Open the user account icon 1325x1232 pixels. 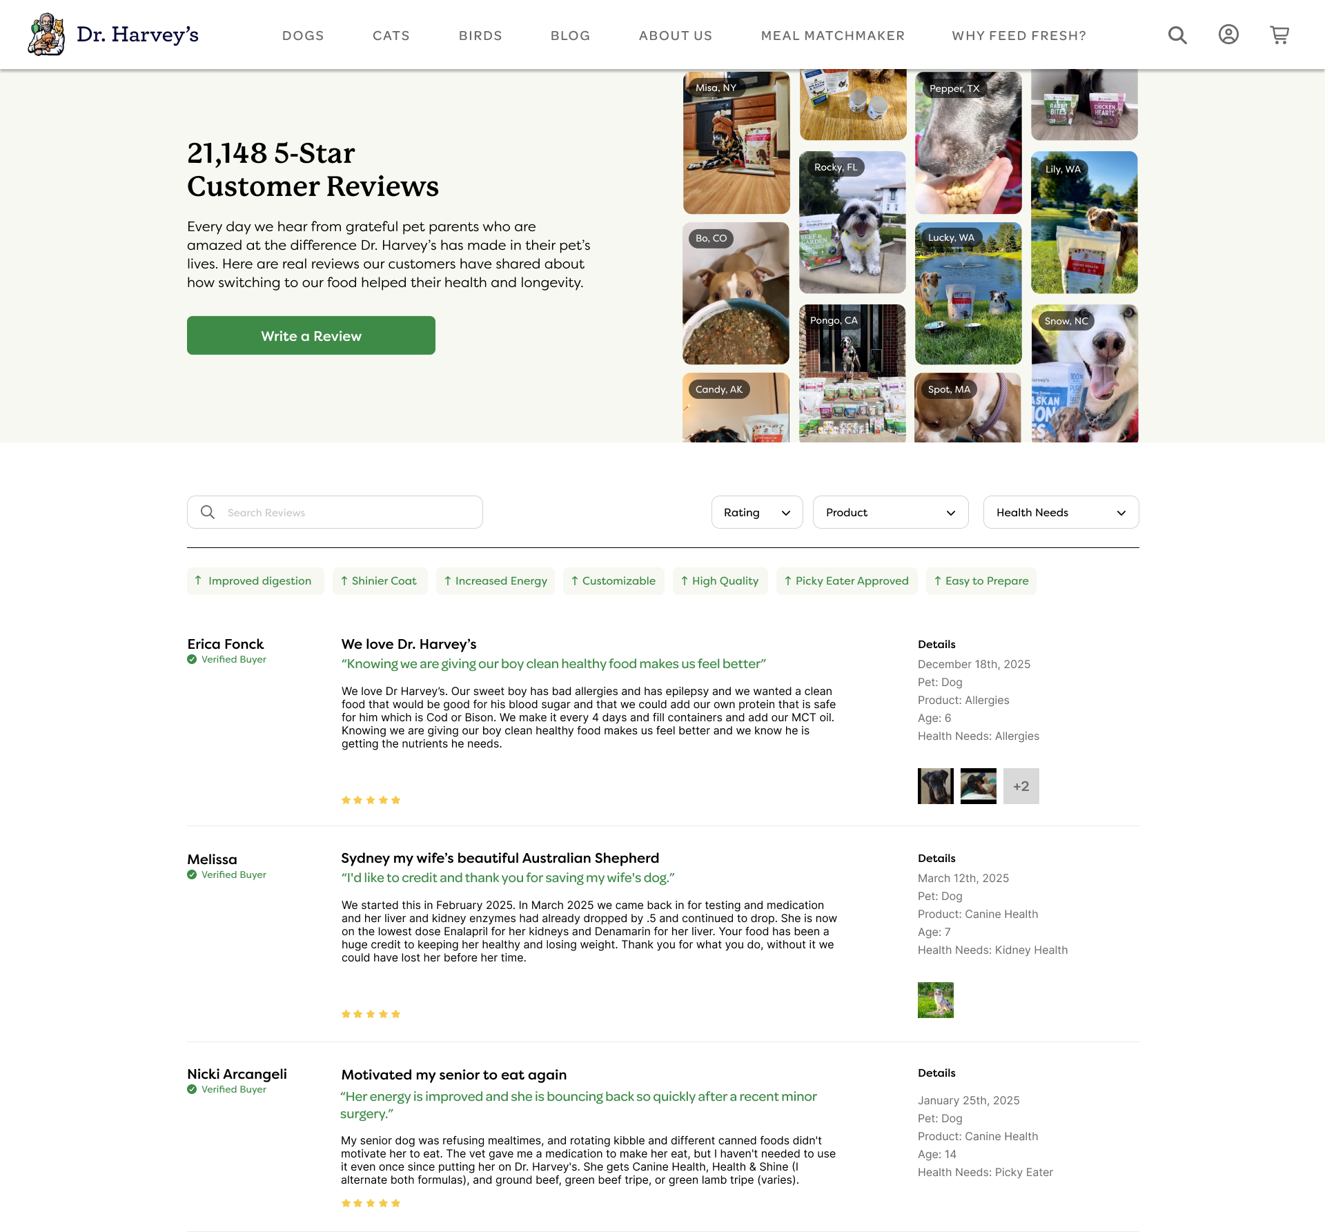[1228, 35]
